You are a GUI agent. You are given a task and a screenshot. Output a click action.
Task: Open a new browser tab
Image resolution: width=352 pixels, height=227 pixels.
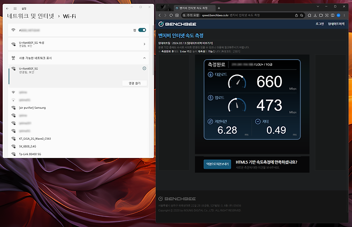(219, 8)
